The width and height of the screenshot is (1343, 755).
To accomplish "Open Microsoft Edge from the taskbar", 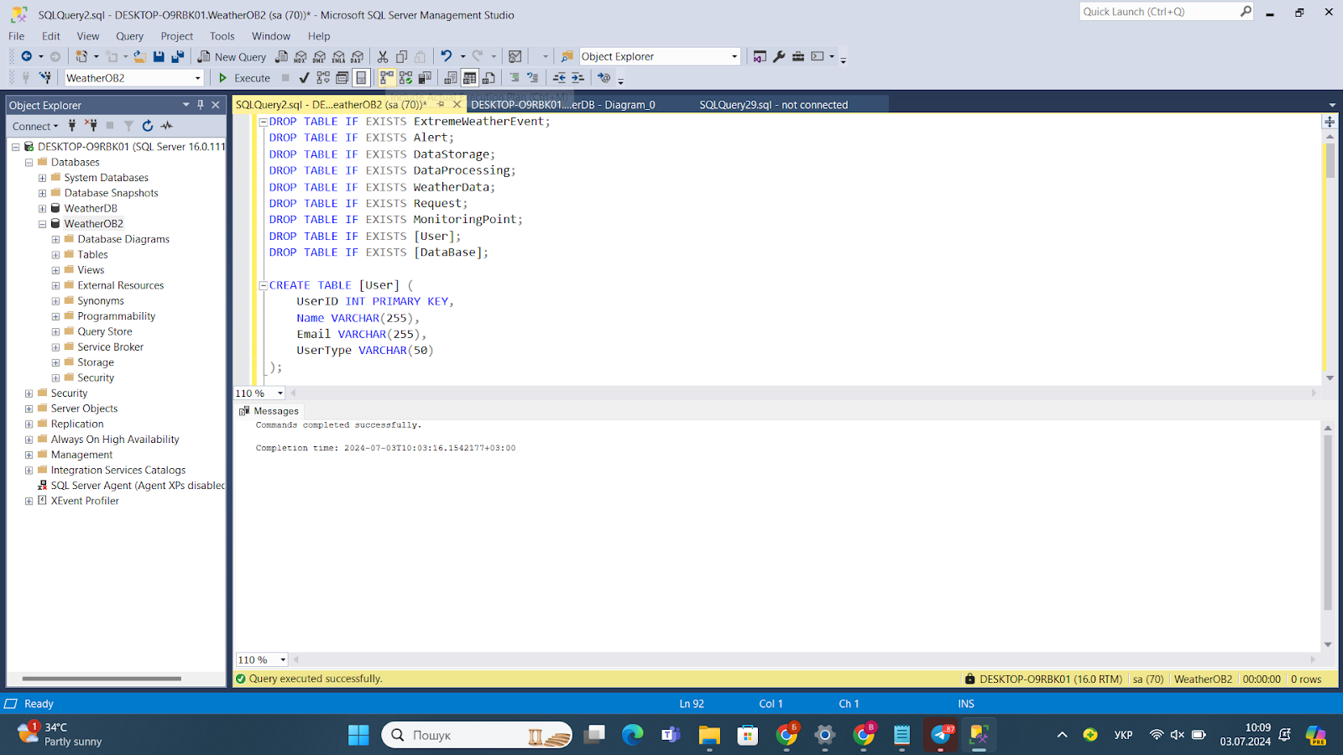I will point(632,735).
